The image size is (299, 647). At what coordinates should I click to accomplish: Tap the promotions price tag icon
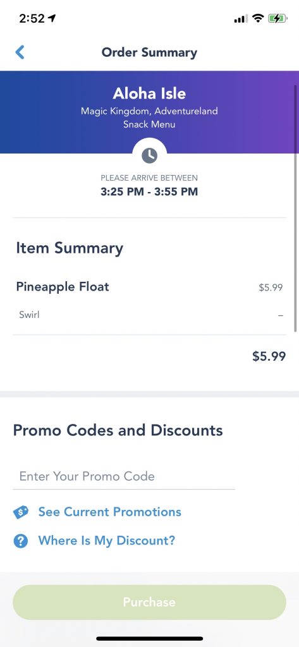21,512
